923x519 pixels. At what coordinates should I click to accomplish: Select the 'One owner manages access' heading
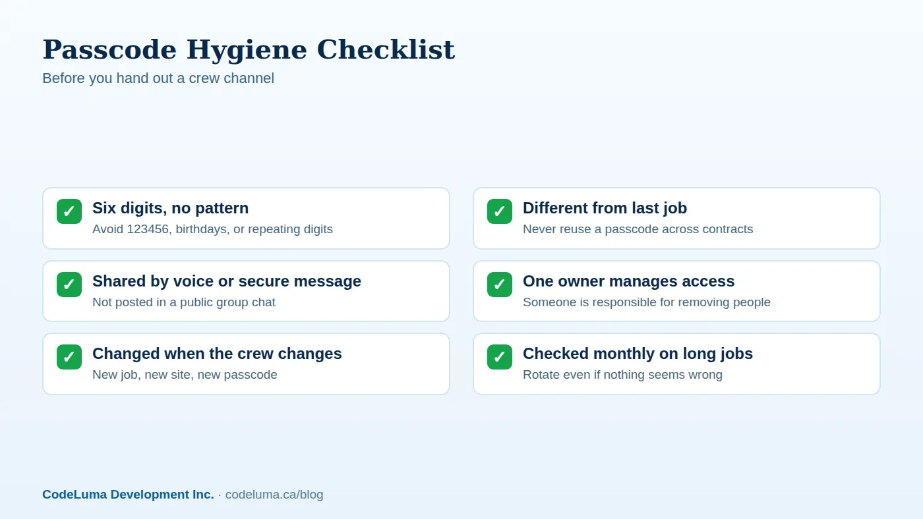628,281
